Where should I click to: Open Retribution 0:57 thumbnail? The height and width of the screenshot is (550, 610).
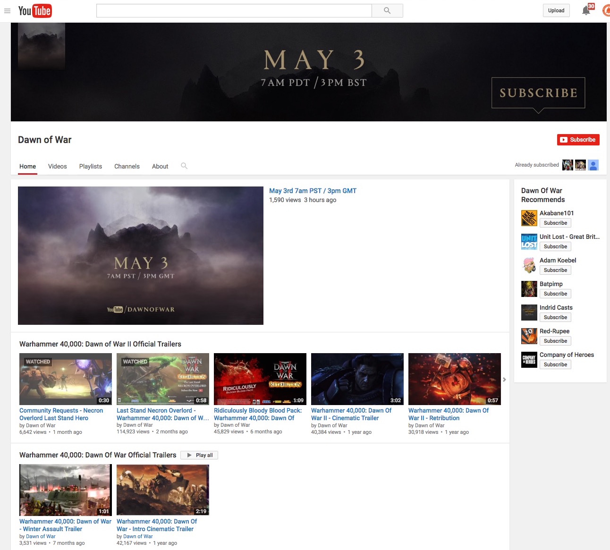pyautogui.click(x=455, y=379)
